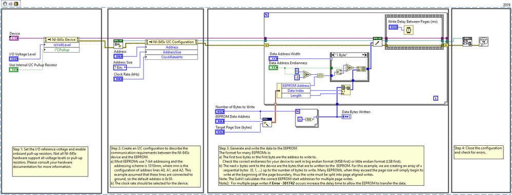The image size is (512, 195).
Task: Select the Target Page Size (bytes) terminal
Action: [x=220, y=132]
